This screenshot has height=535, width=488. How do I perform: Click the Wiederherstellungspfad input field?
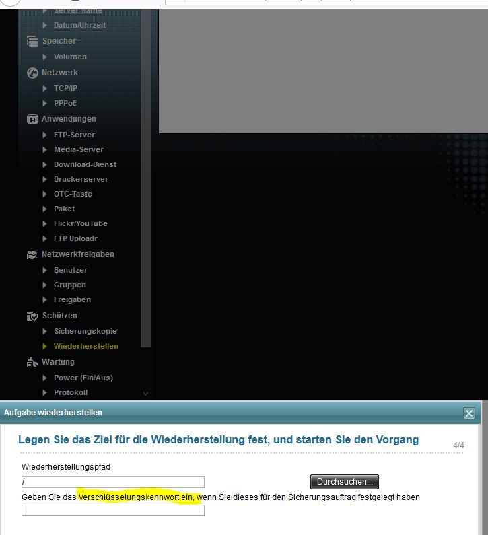(x=113, y=482)
